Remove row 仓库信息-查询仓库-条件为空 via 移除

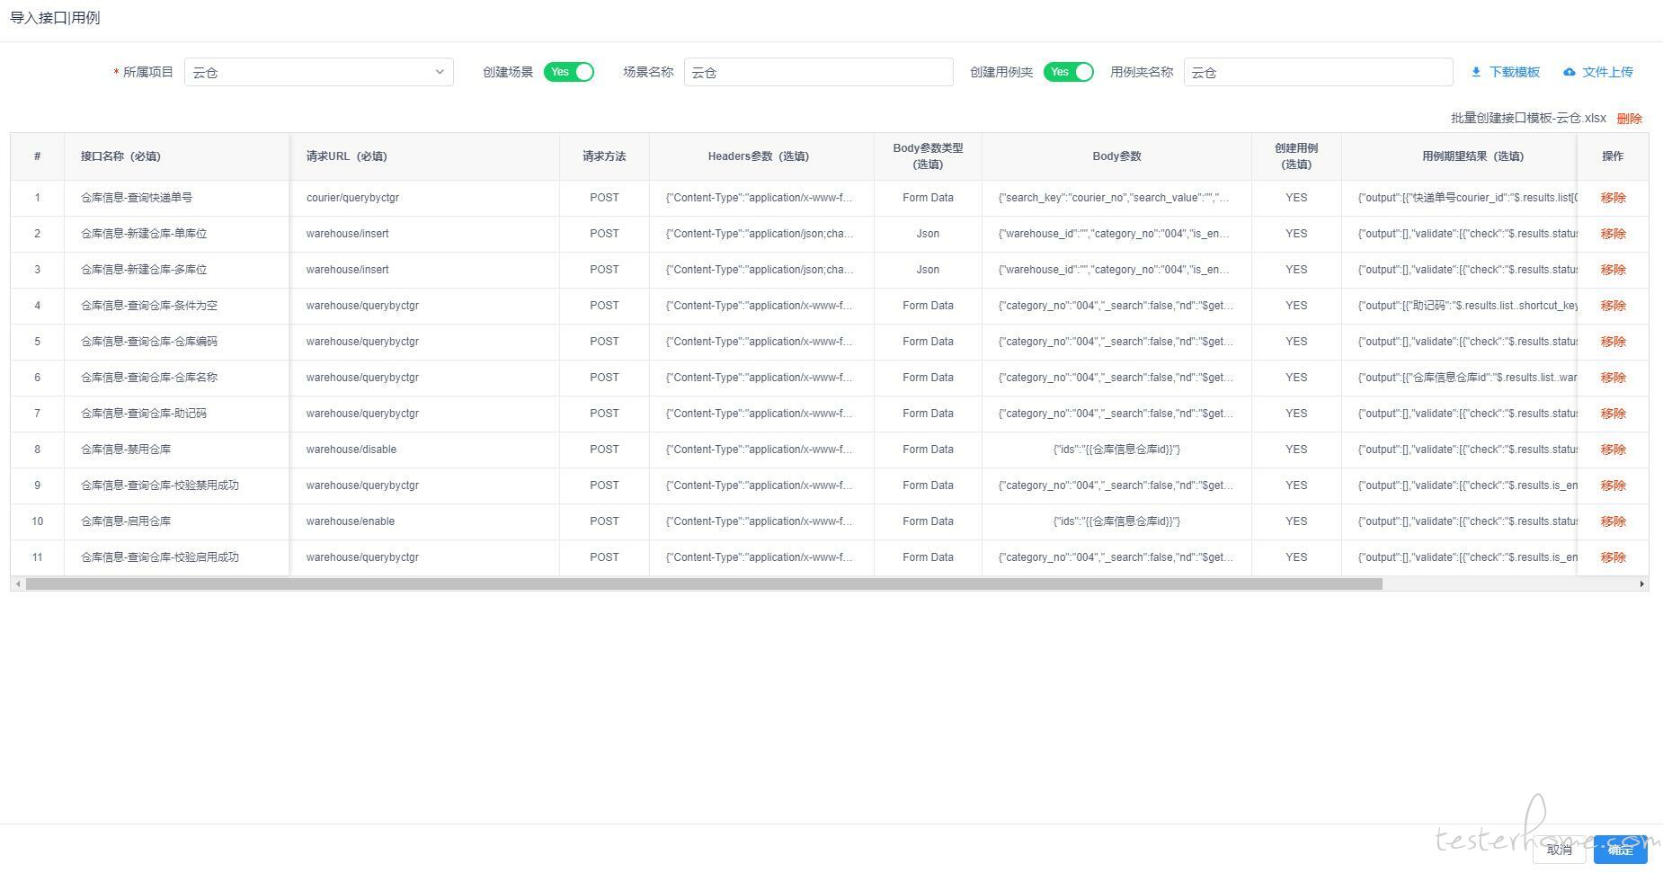[1613, 306]
